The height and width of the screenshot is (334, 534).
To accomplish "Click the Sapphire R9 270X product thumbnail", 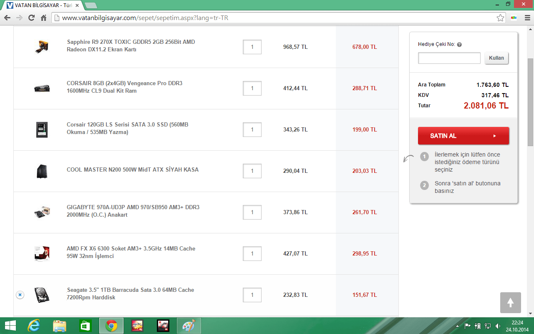I will pos(42,46).
